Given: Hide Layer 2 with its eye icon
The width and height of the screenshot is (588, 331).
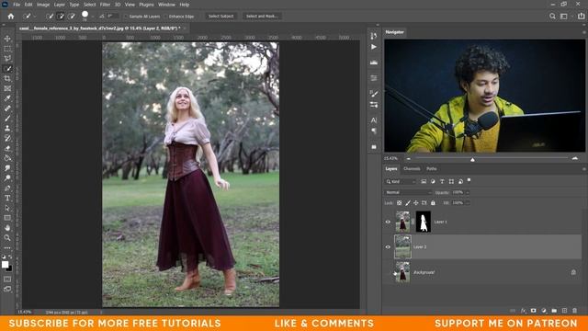Looking at the screenshot, I should (x=388, y=247).
